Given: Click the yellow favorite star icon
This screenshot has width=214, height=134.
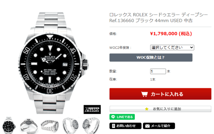Looking at the screenshot, I should pyautogui.click(x=146, y=109).
